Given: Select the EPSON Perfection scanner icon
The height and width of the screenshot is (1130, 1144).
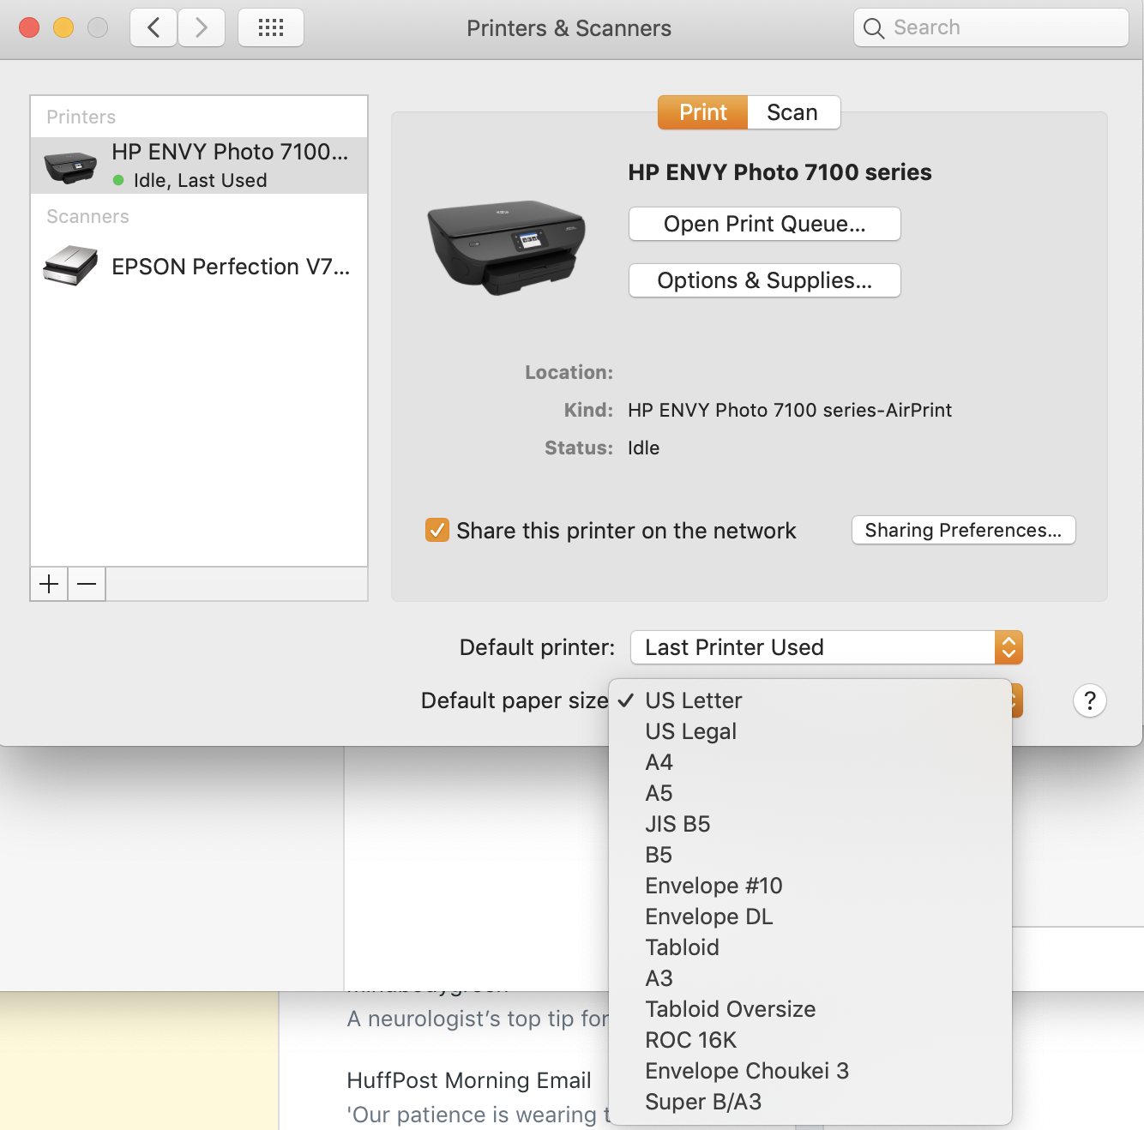Looking at the screenshot, I should (x=69, y=266).
